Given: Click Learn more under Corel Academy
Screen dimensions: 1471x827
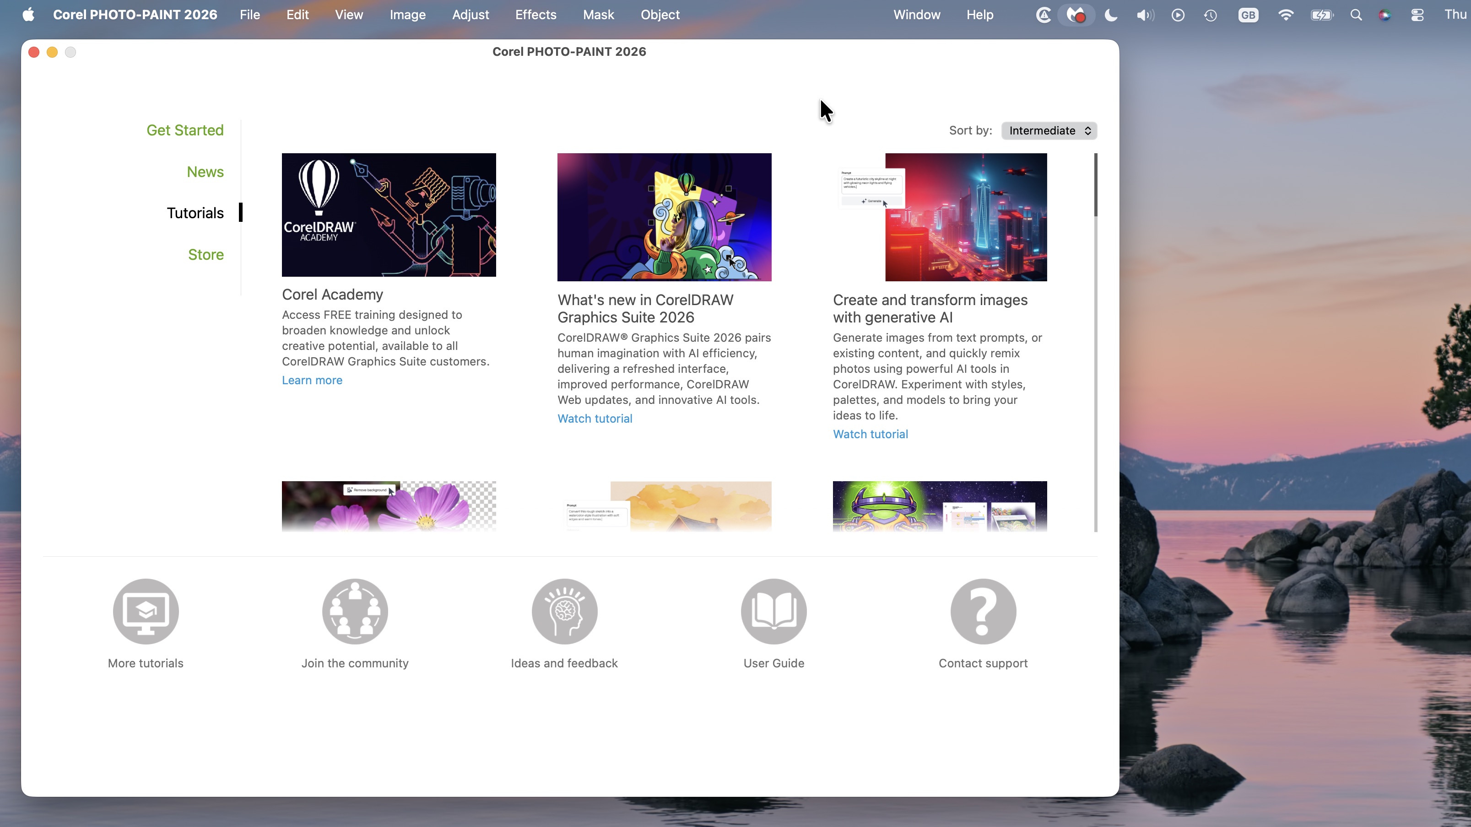Looking at the screenshot, I should click(312, 380).
